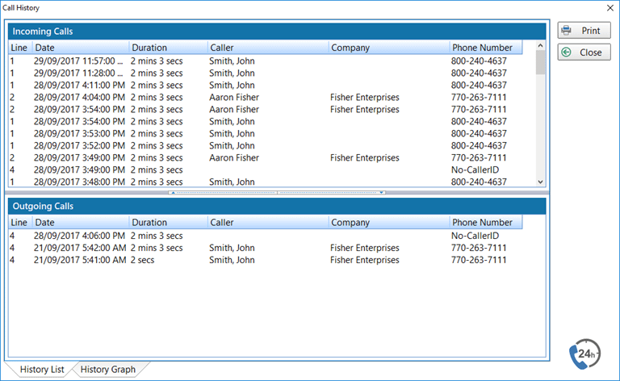The height and width of the screenshot is (381, 620).
Task: Click Fisher Enterprises in the 4:04:00 PM row
Action: [365, 97]
